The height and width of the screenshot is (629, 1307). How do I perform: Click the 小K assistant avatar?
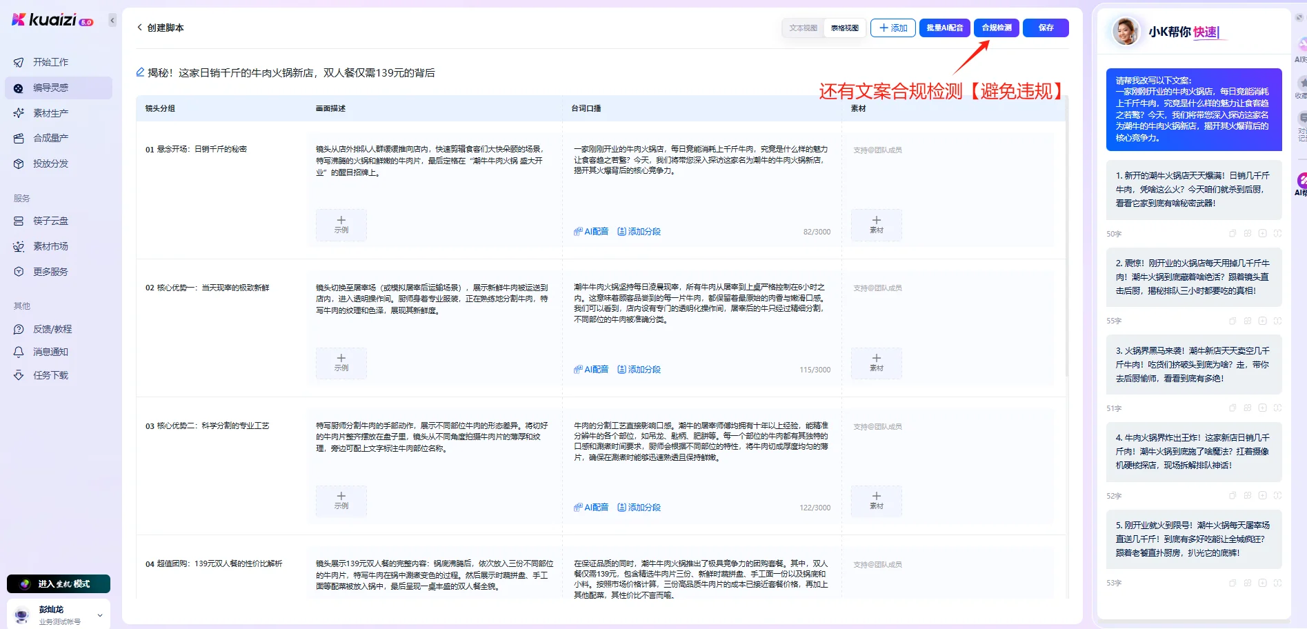coord(1126,32)
